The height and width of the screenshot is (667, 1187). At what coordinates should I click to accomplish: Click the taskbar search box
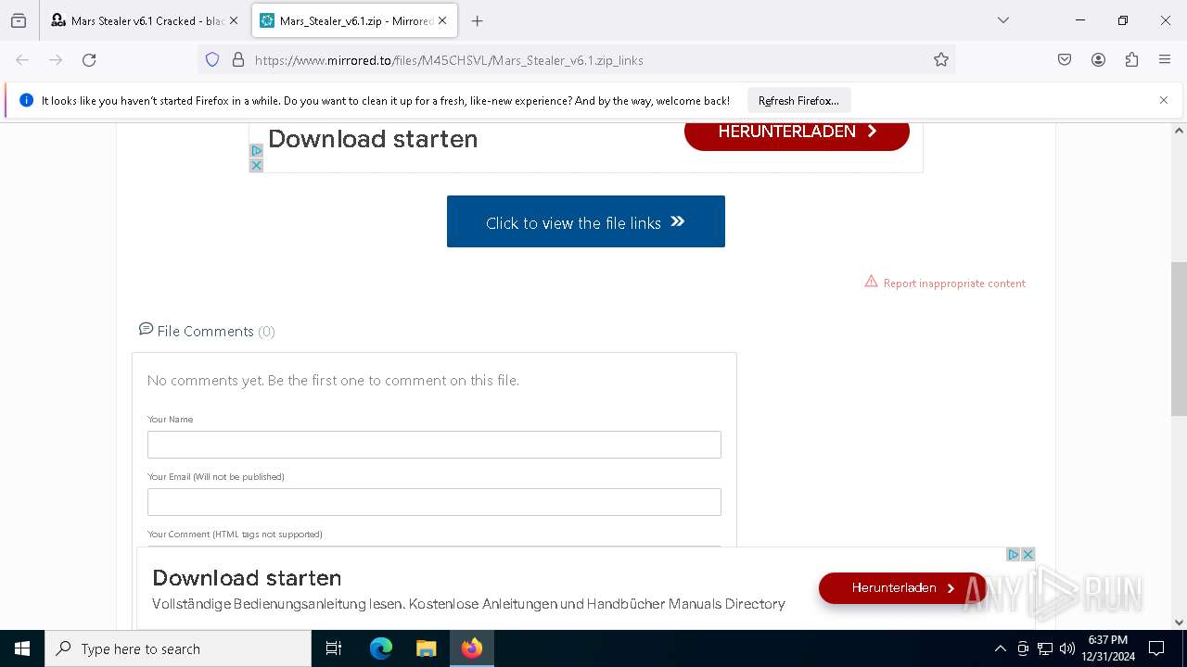[x=178, y=648]
